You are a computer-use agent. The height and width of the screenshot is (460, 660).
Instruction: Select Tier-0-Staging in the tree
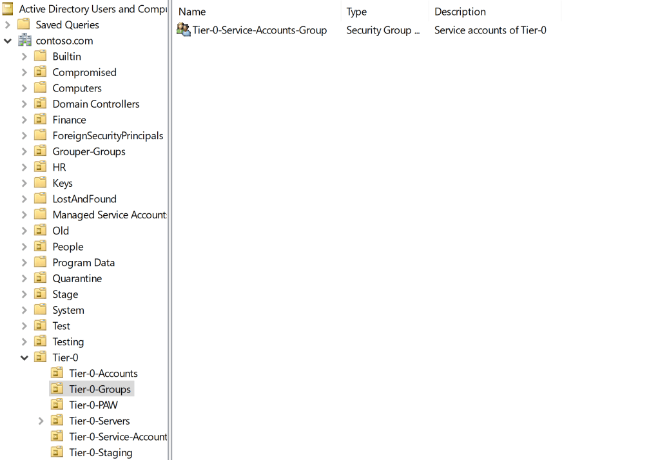(x=101, y=452)
